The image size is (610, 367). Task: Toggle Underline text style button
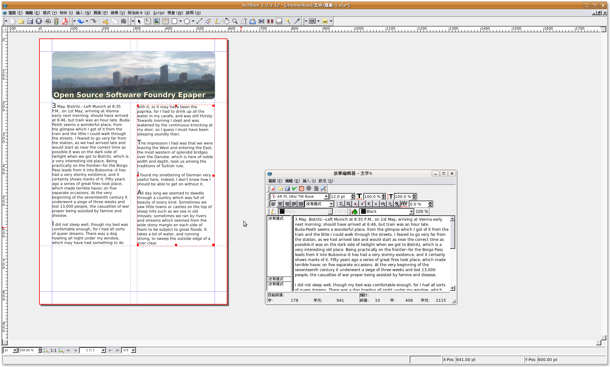click(x=341, y=204)
